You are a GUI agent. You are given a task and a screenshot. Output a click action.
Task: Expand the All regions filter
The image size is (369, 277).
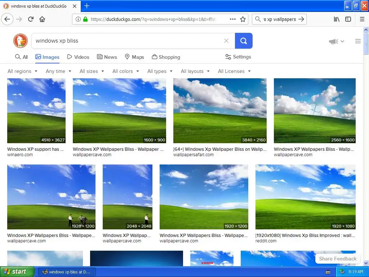pyautogui.click(x=22, y=71)
